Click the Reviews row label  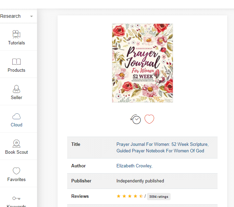80,196
